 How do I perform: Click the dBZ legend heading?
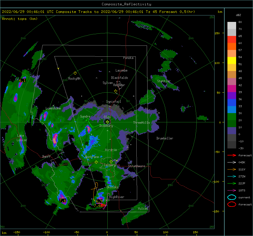pyautogui.click(x=238, y=15)
